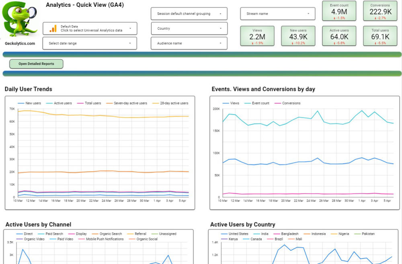Toggle New users legend in Daily User Trends
This screenshot has height=264, width=402.
click(x=29, y=104)
